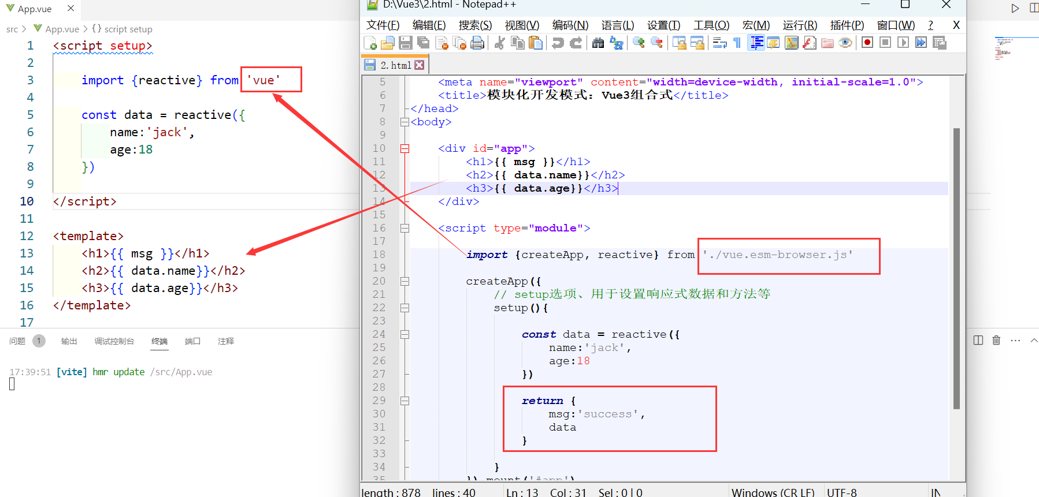Toggle synchronized vertical scrolling in Notepad++

pos(679,43)
